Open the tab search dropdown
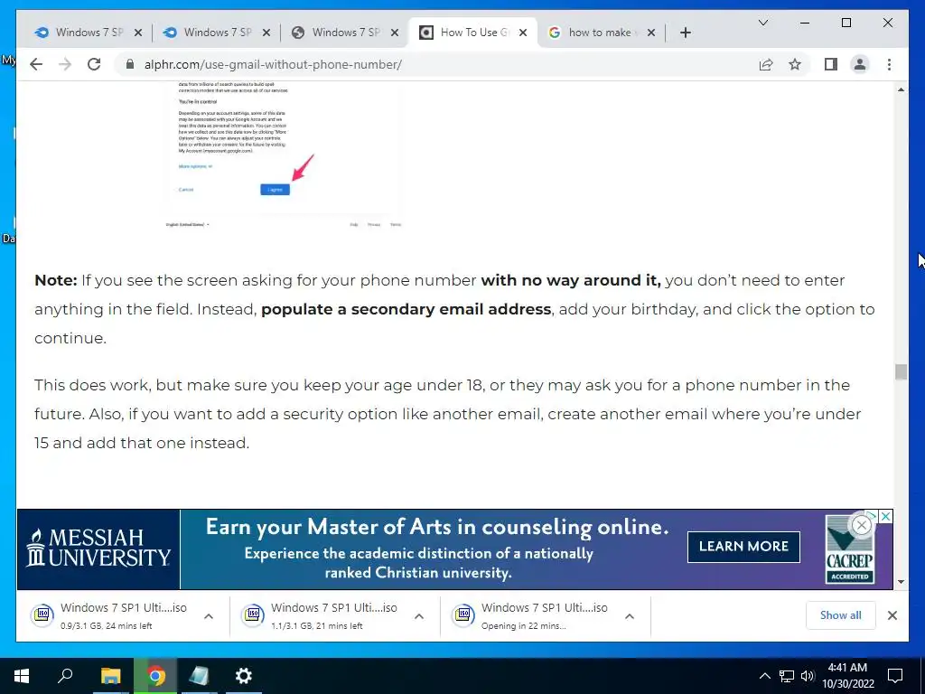 762,23
